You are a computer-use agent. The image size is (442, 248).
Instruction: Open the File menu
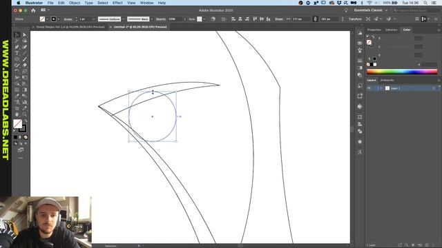click(50, 3)
